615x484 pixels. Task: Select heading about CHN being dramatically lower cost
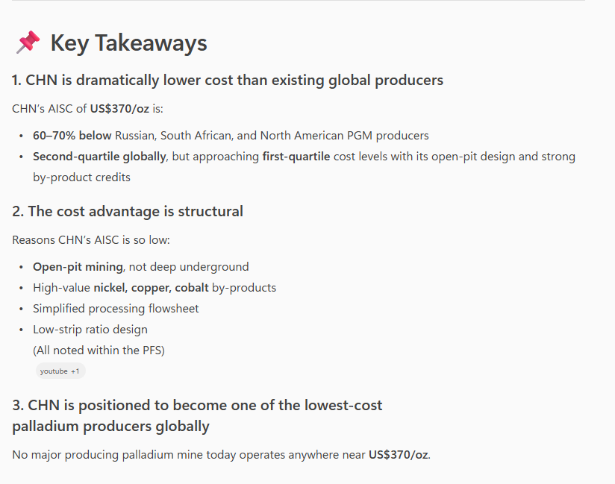coord(228,81)
